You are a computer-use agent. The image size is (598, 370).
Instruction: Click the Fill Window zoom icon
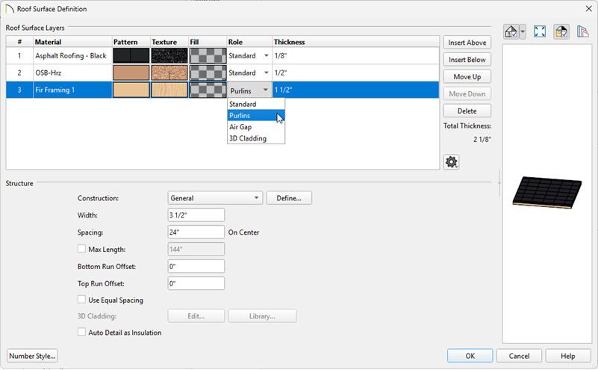(x=540, y=31)
